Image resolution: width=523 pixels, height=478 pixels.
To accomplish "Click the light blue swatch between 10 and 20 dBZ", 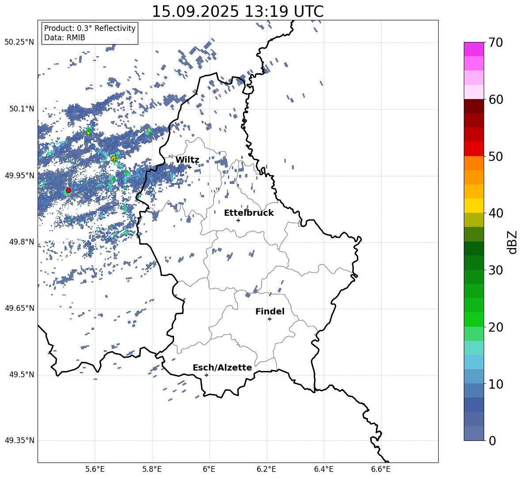I will coord(474,362).
